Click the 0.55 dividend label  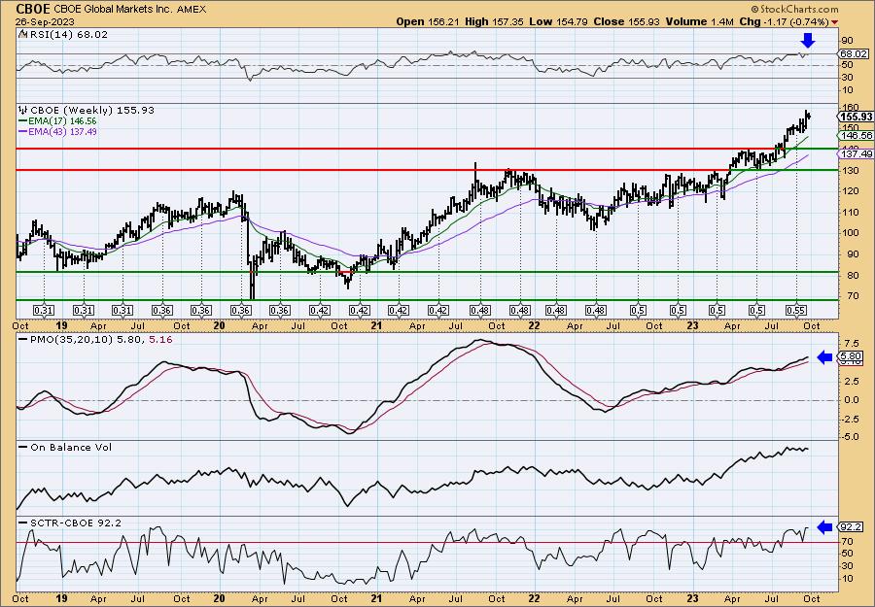coord(796,311)
